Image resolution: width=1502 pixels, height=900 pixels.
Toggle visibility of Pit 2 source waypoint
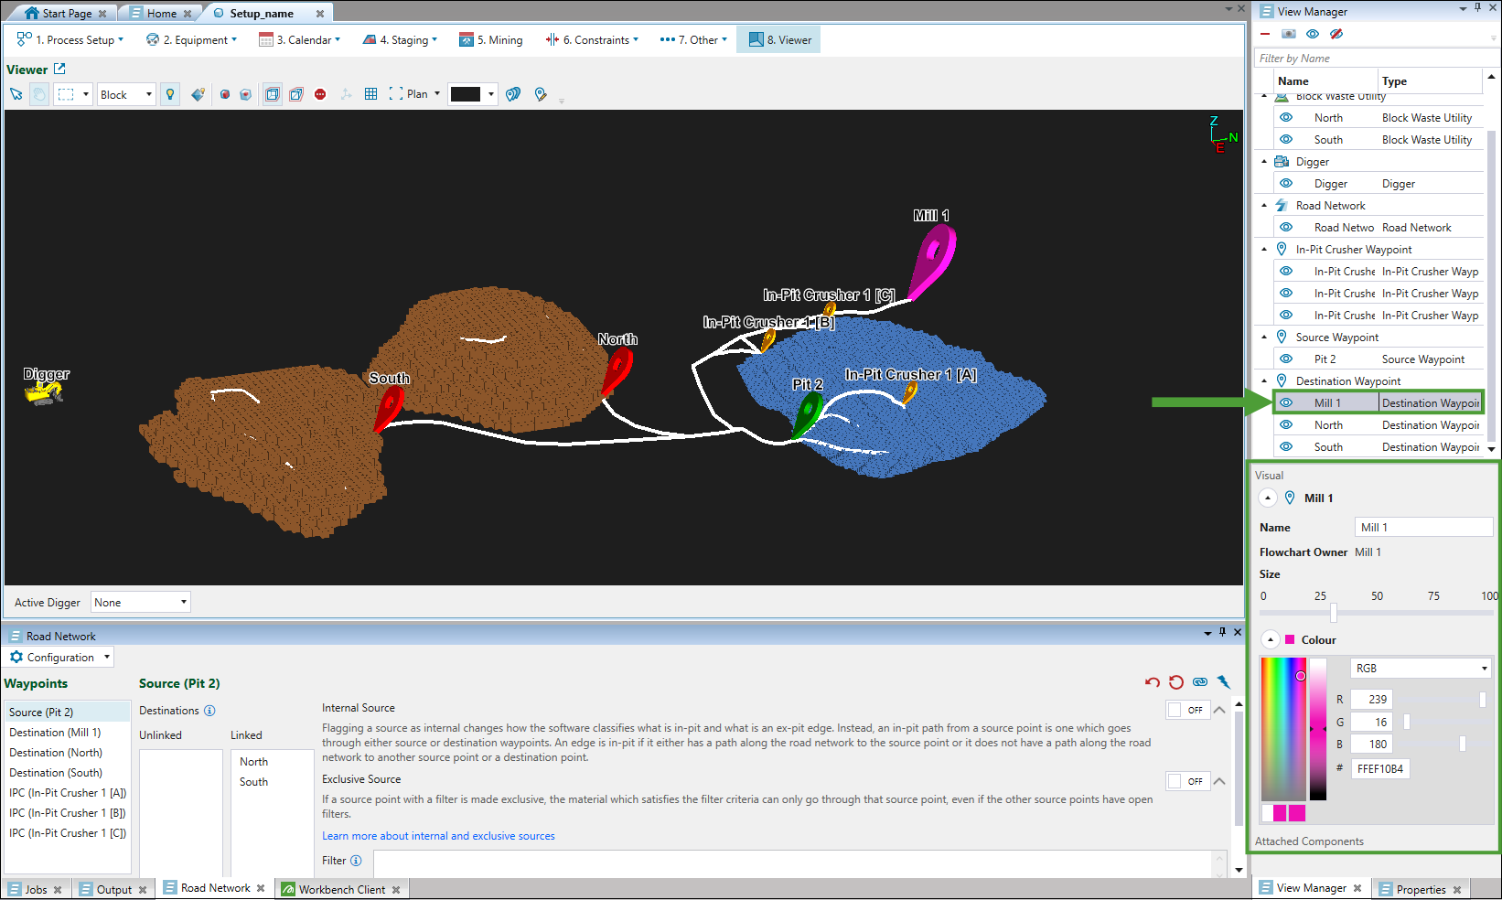coord(1286,359)
